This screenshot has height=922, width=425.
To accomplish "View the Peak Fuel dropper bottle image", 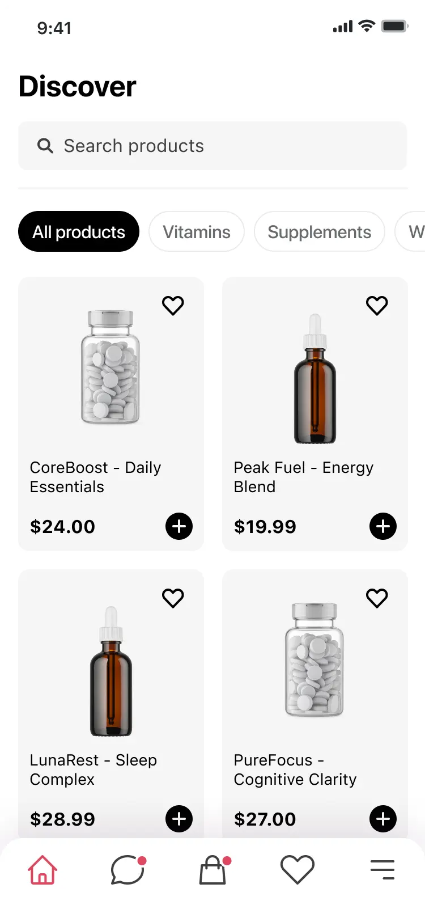I will click(315, 378).
